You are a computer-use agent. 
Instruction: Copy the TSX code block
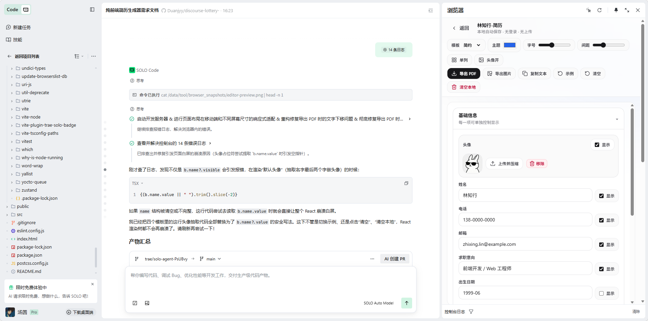[406, 183]
